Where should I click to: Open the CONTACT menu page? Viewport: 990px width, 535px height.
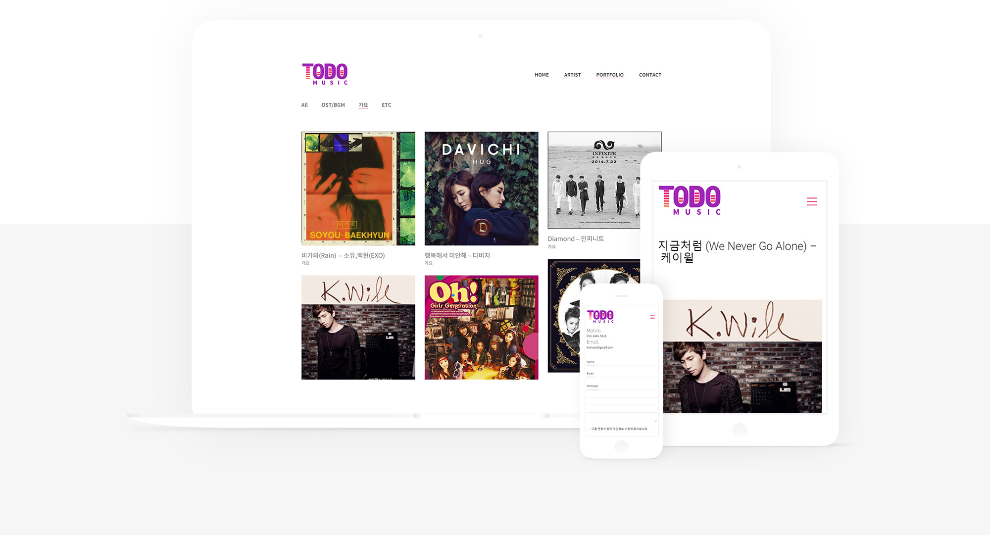(650, 75)
